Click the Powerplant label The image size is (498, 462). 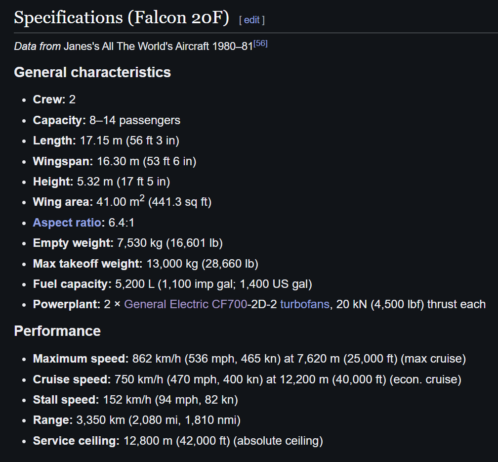point(67,304)
